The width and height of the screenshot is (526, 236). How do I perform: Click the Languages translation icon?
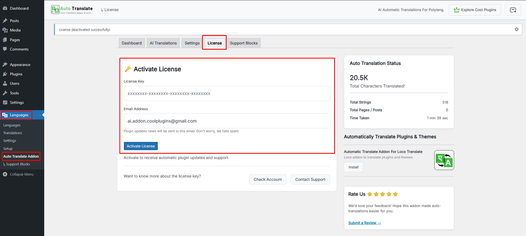click(5, 115)
